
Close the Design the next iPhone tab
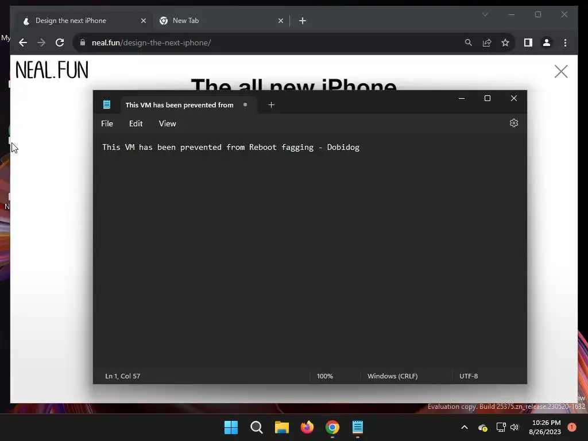coord(143,21)
